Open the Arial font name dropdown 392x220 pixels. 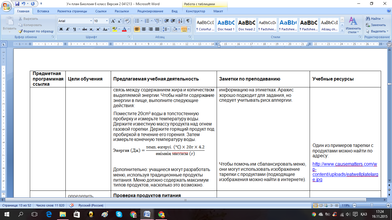91,21
